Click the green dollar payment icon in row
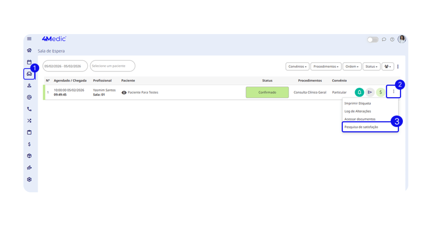Screen dimensions: 432x226 [381, 92]
